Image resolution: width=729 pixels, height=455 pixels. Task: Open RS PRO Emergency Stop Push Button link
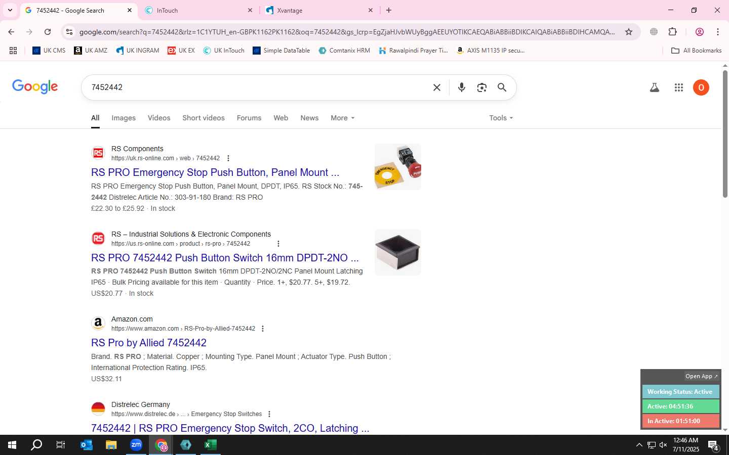[215, 172]
